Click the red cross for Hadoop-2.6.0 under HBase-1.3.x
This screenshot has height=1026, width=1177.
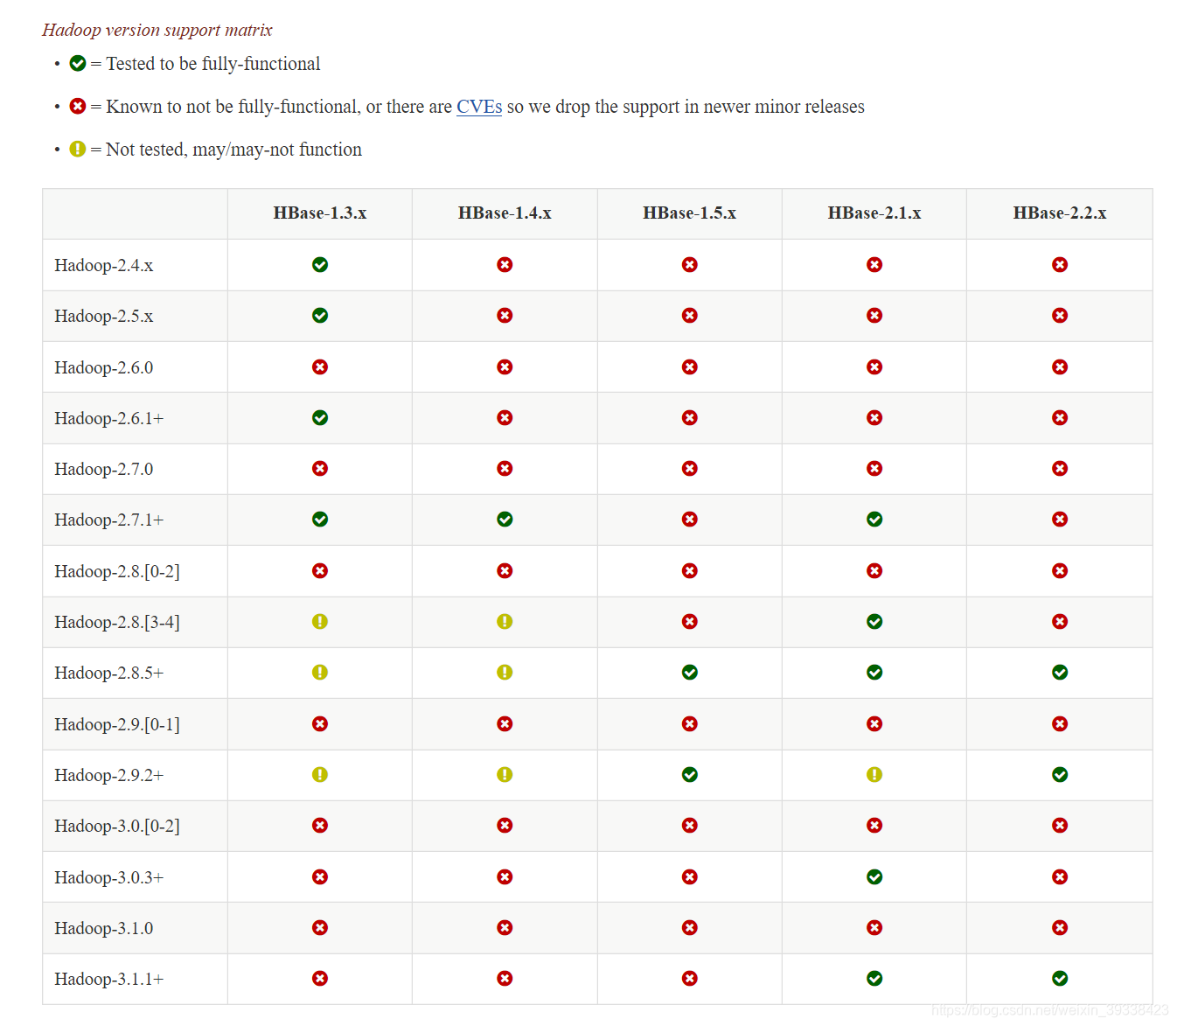(x=320, y=366)
